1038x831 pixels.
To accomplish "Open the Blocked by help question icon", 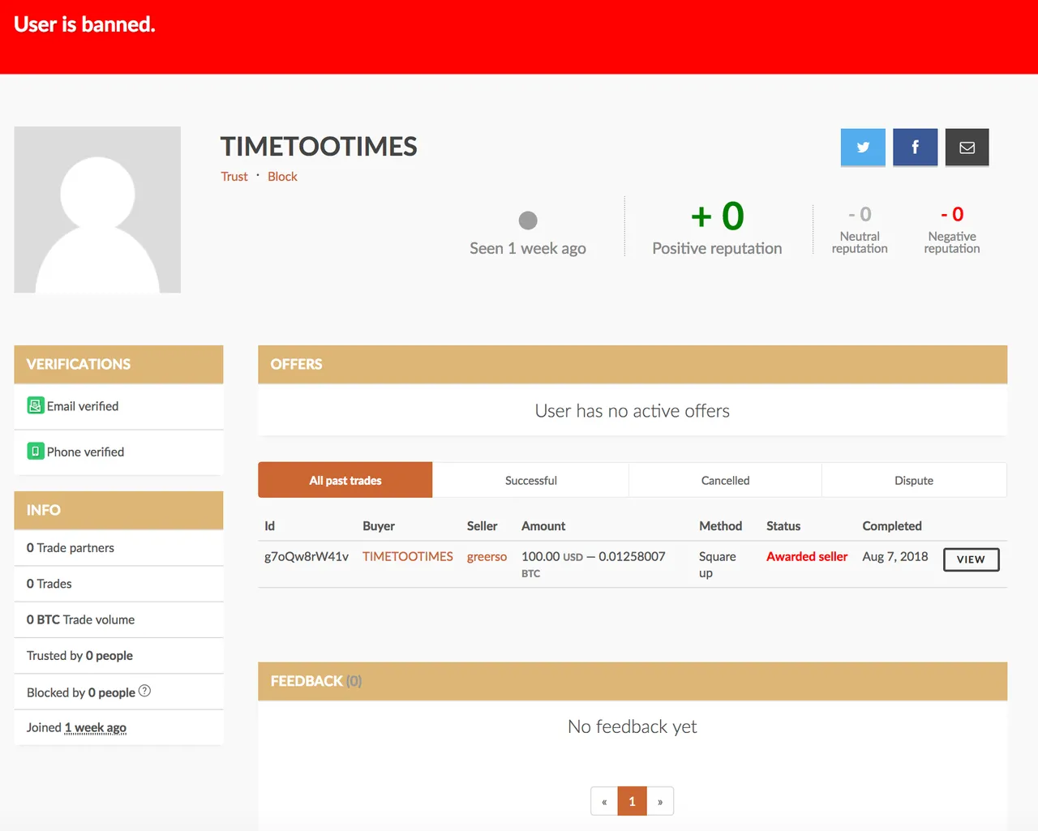I will (144, 691).
